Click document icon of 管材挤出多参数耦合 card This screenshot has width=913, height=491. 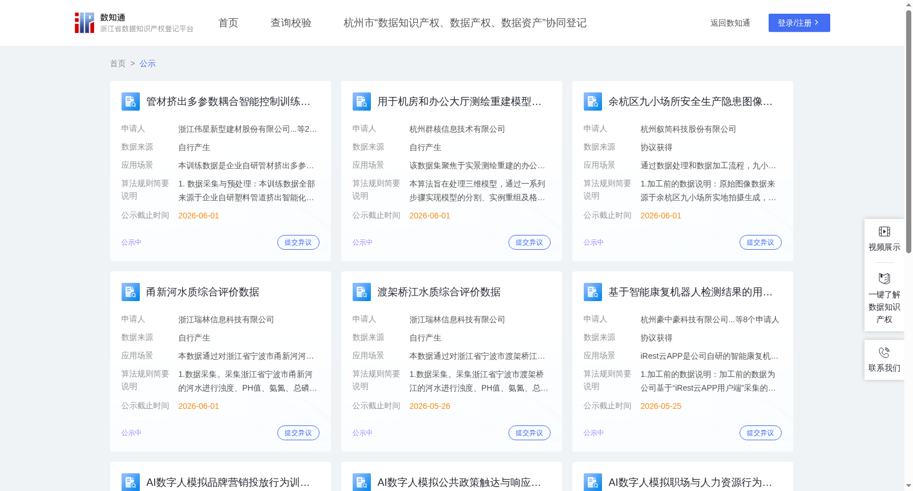coord(131,102)
